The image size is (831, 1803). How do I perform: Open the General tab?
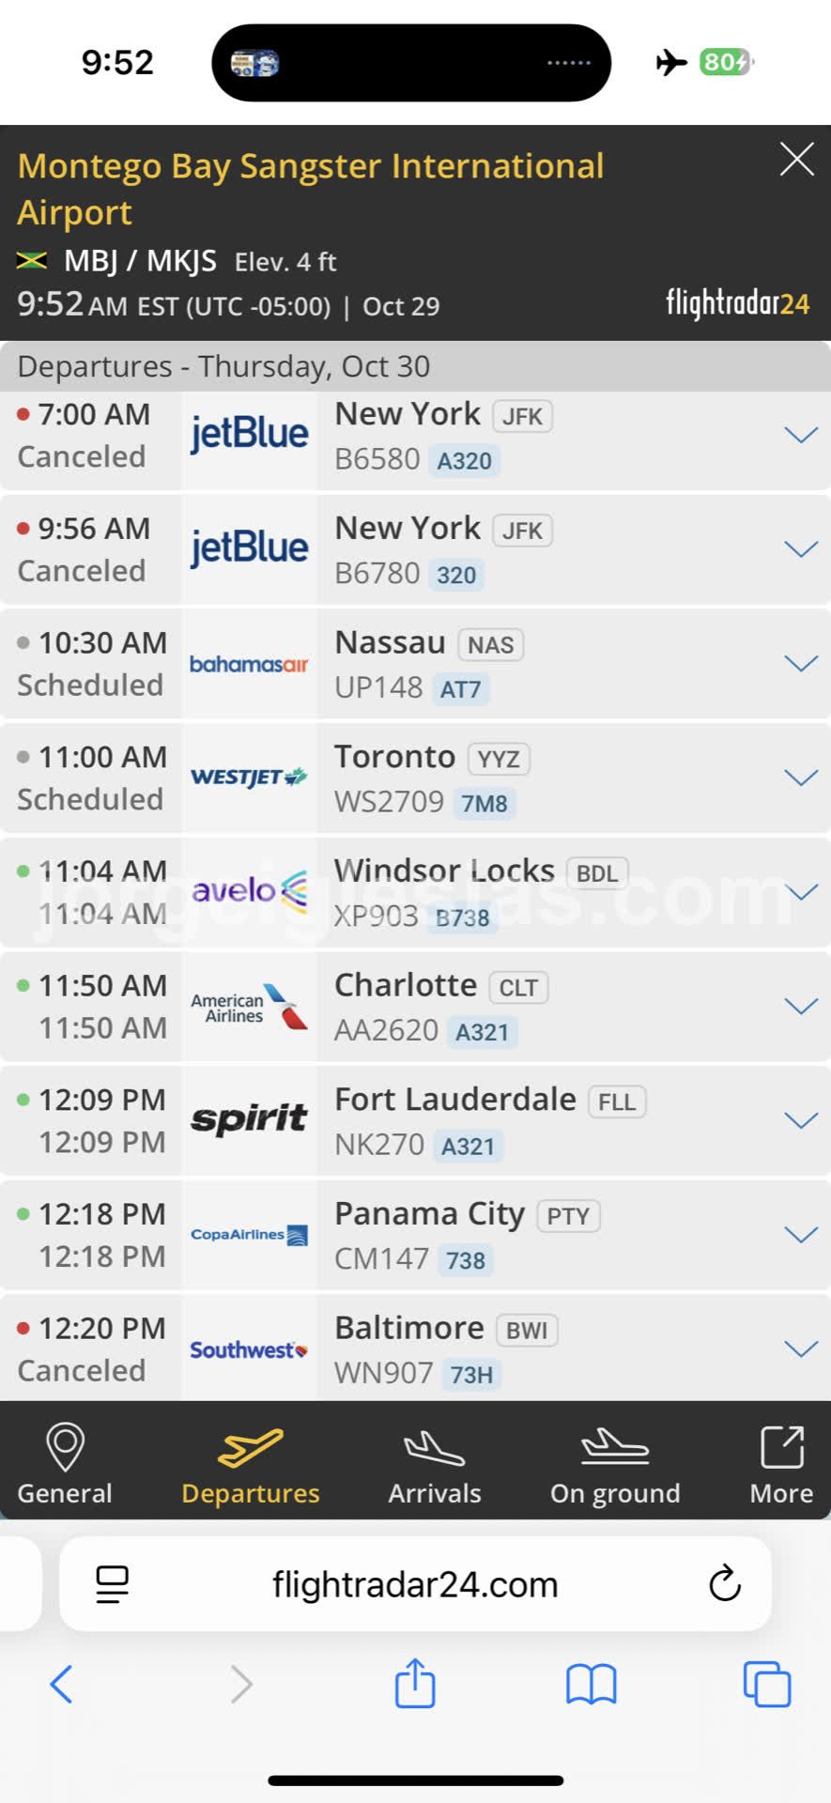(x=65, y=1463)
